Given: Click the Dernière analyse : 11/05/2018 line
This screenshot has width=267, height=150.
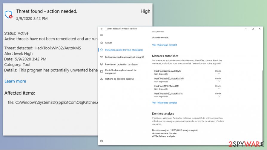Looking at the screenshot, I should (x=175, y=130).
